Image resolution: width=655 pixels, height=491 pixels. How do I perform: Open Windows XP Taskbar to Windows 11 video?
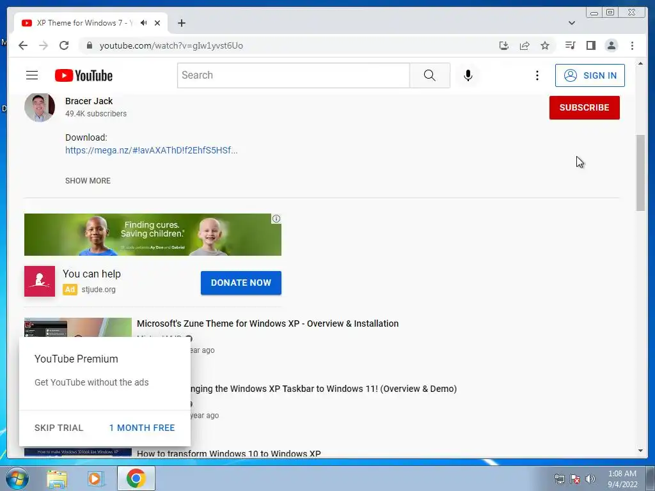pos(324,389)
